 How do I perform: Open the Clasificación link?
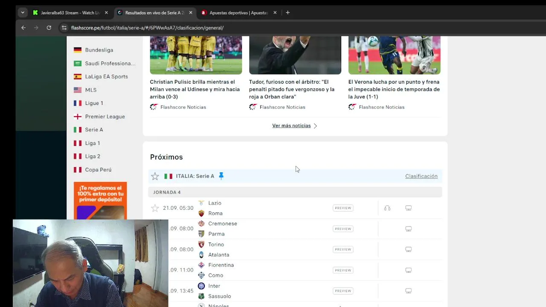(x=421, y=176)
